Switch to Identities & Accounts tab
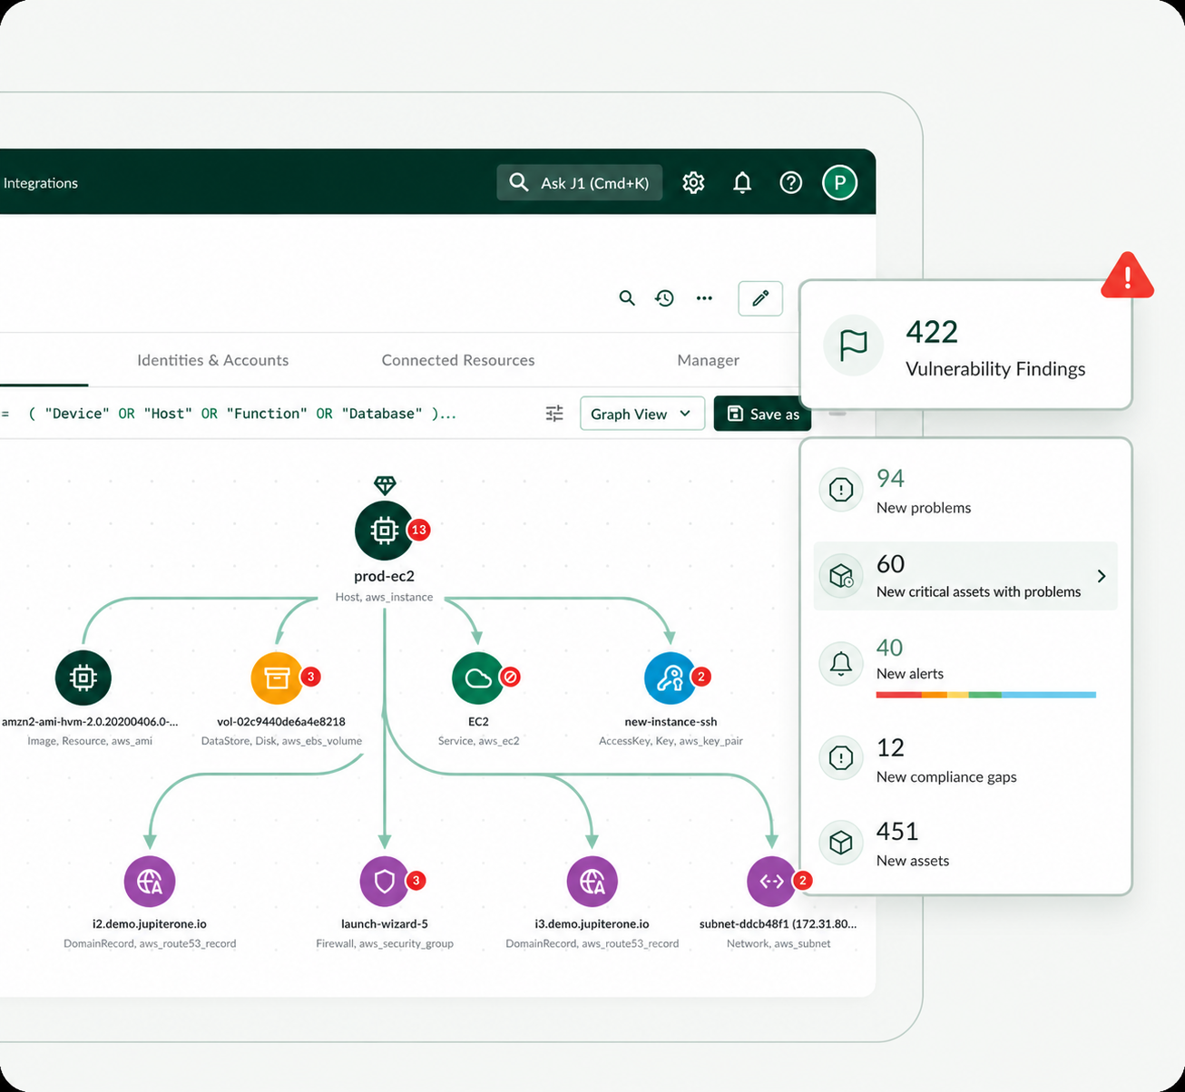 (x=212, y=360)
